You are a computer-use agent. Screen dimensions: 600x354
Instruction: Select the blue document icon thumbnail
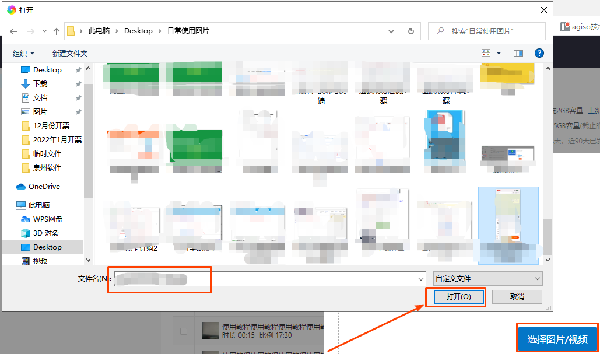(445, 135)
